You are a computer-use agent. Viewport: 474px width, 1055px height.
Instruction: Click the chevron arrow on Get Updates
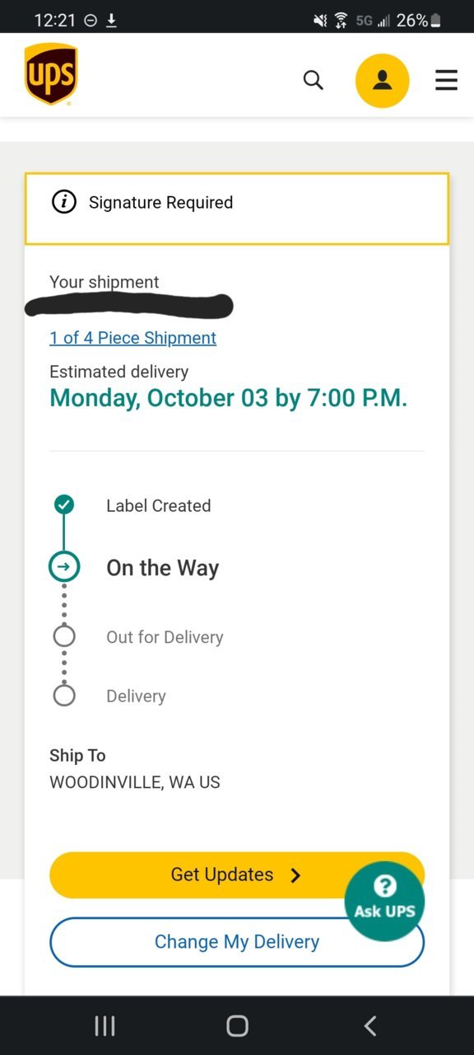pos(296,875)
